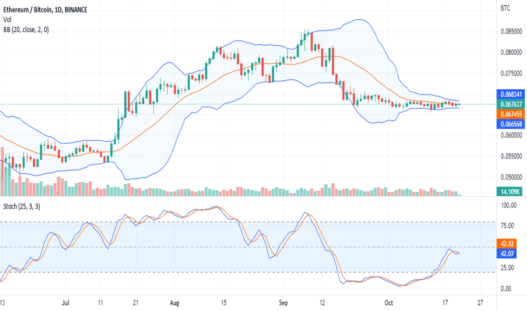Click the Sep date on the time axis
Image resolution: width=527 pixels, height=311 pixels.
coord(283,303)
